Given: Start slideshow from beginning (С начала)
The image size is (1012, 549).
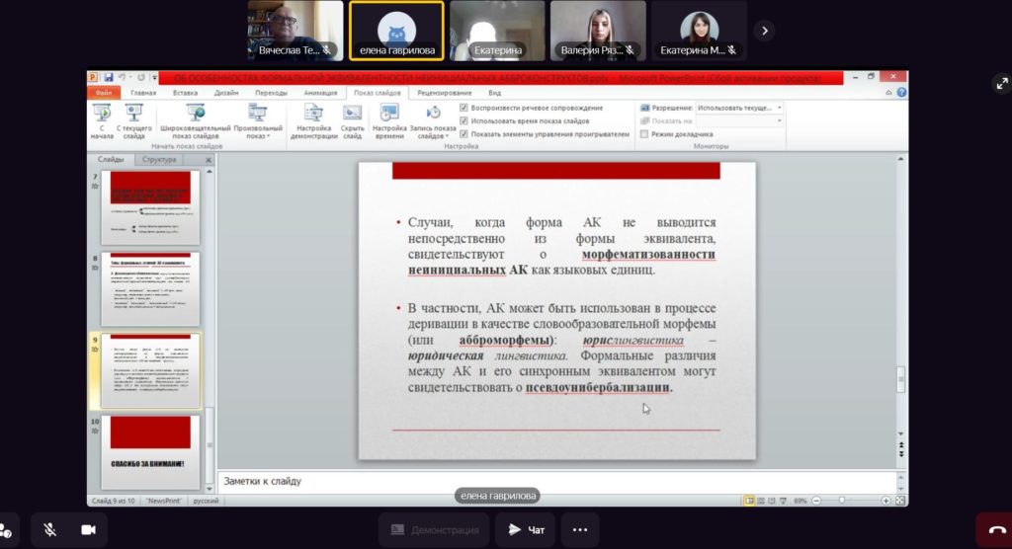Looking at the screenshot, I should coord(102,121).
